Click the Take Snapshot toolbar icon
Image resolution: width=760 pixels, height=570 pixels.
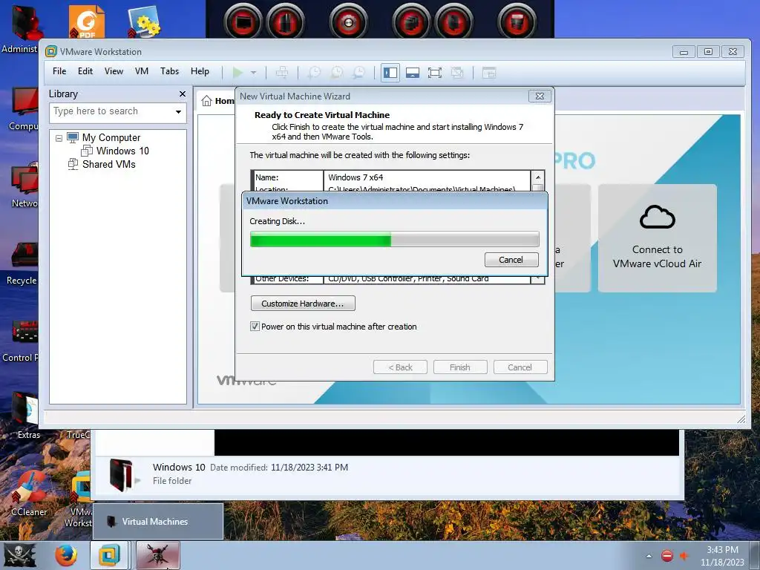click(x=315, y=73)
